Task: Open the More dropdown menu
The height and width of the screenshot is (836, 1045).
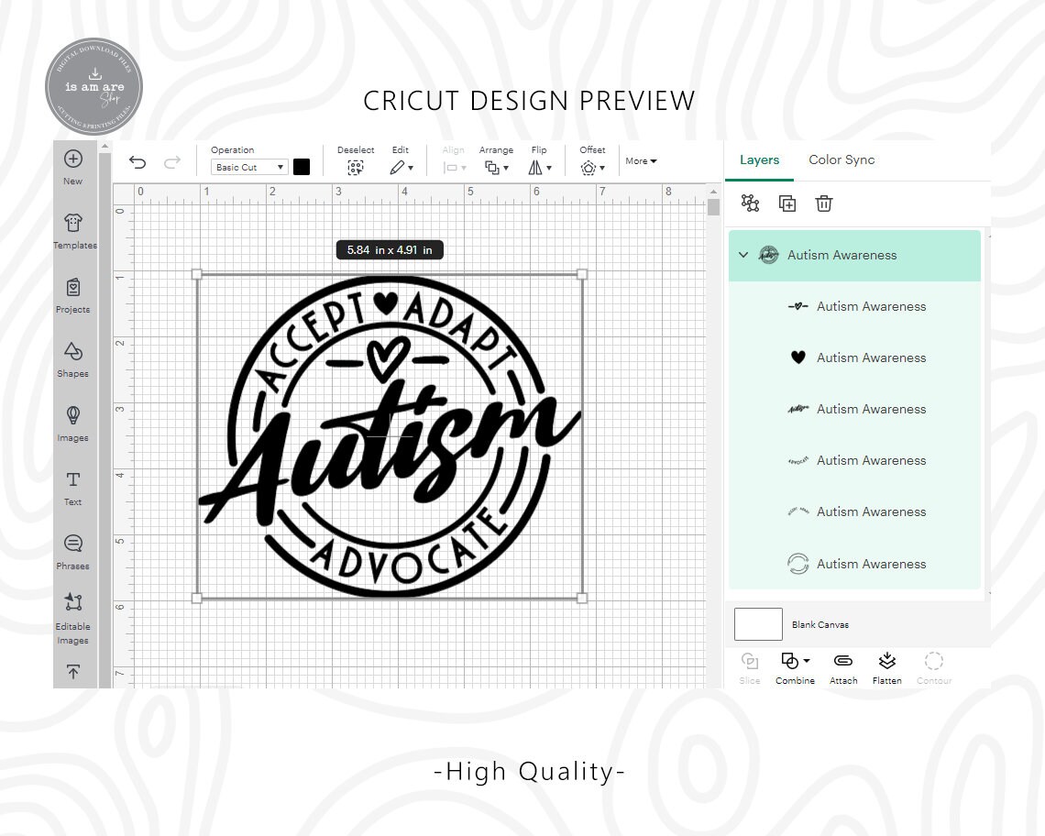Action: click(641, 161)
